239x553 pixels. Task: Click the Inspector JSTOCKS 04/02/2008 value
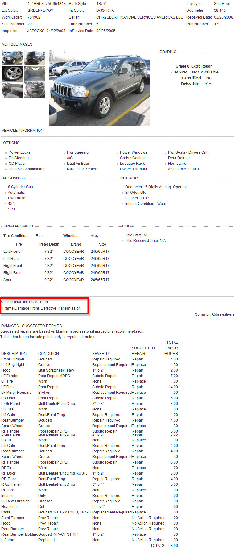pyautogui.click(x=46, y=31)
